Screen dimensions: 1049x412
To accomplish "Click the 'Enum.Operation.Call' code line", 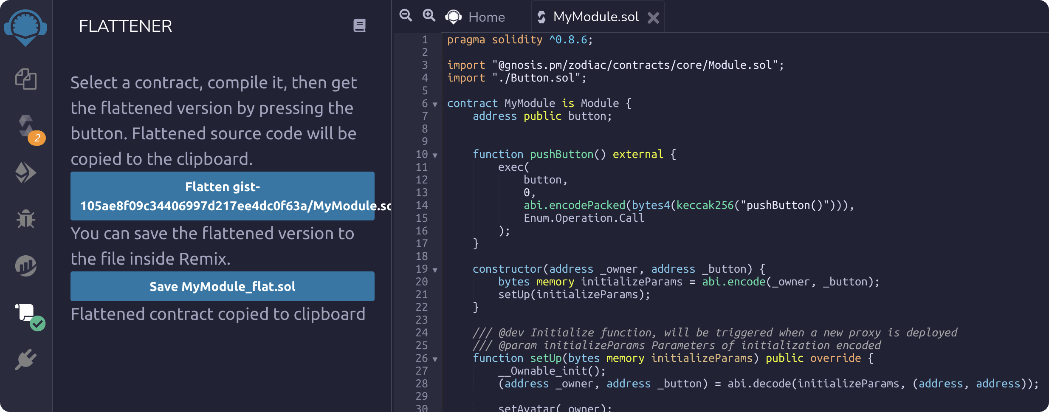I will (584, 218).
